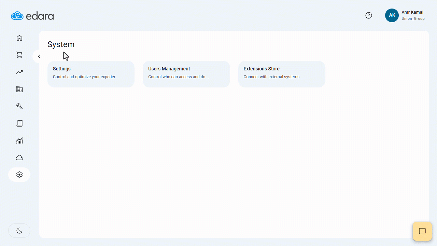This screenshot has width=437, height=246.
Task: Click the trending arrow icon in sidebar
Action: [x=19, y=72]
